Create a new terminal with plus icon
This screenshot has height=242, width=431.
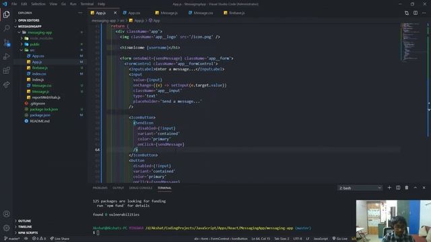(389, 188)
